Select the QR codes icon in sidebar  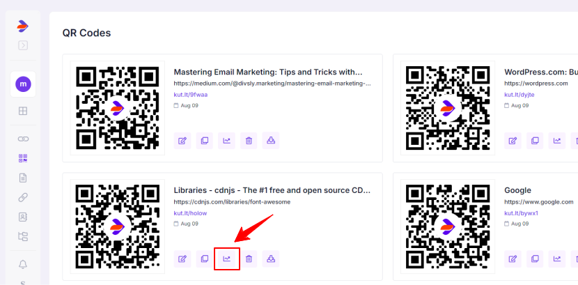[x=23, y=159]
